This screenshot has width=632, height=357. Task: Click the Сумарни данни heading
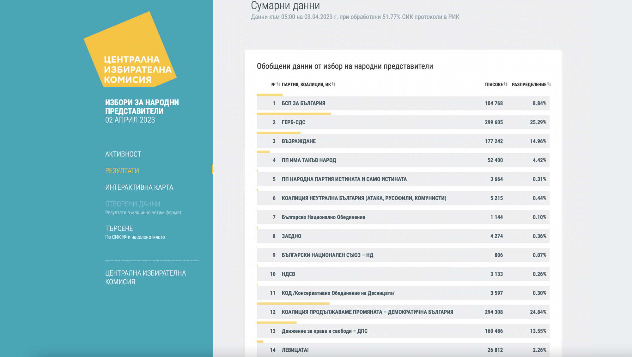point(285,6)
